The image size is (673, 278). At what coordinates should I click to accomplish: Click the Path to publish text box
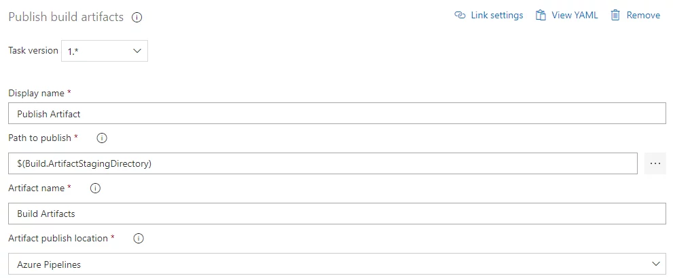(323, 163)
